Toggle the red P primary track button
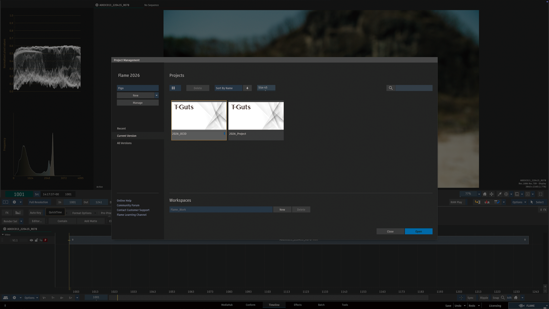This screenshot has height=309, width=549. click(x=45, y=240)
